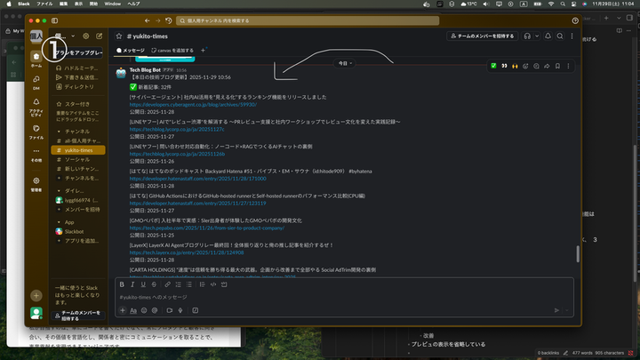This screenshot has width=640, height=360.
Task: Toggle blockquote formatting
Action: pos(202,284)
